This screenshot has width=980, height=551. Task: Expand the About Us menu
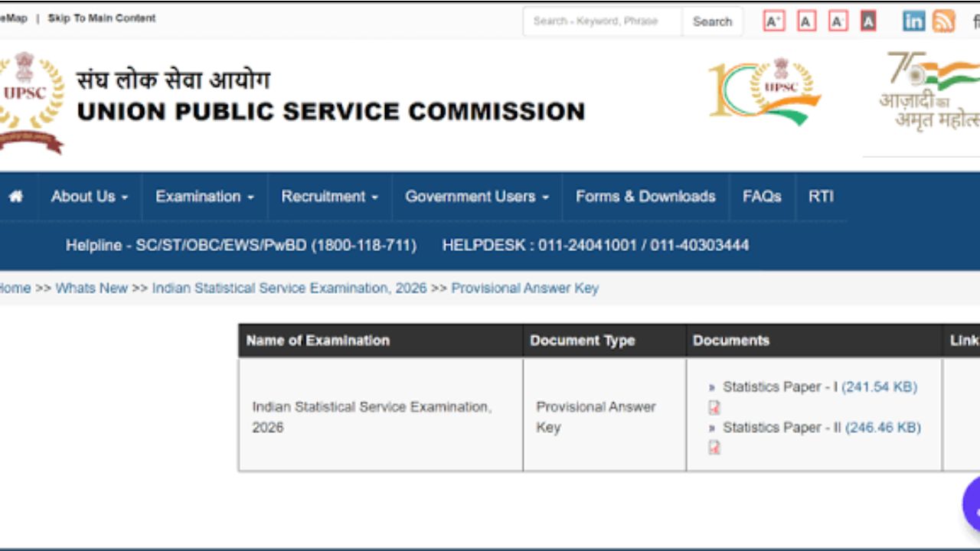tap(90, 197)
